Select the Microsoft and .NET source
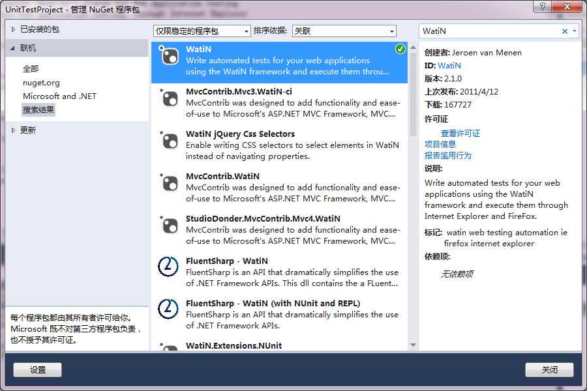The image size is (587, 391). 59,96
